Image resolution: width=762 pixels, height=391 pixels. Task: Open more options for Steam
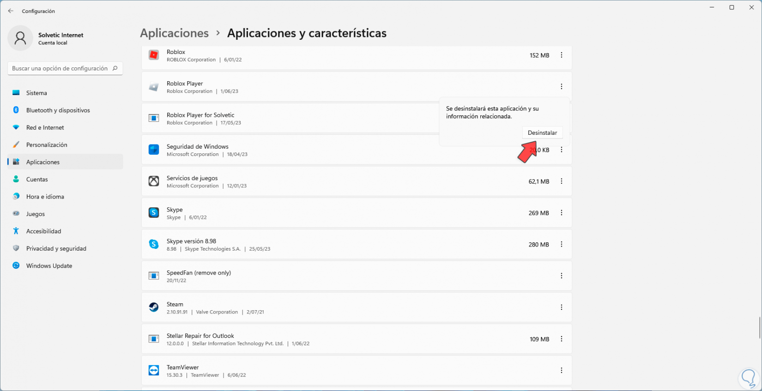[x=562, y=307]
